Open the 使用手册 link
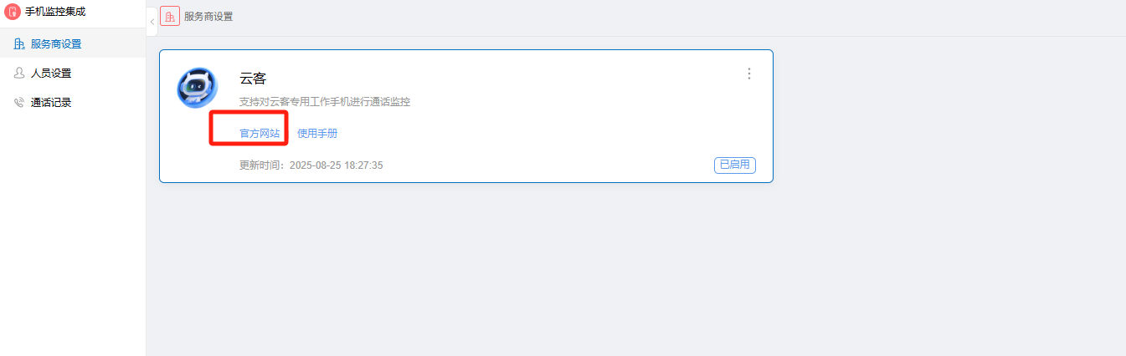 click(x=317, y=134)
